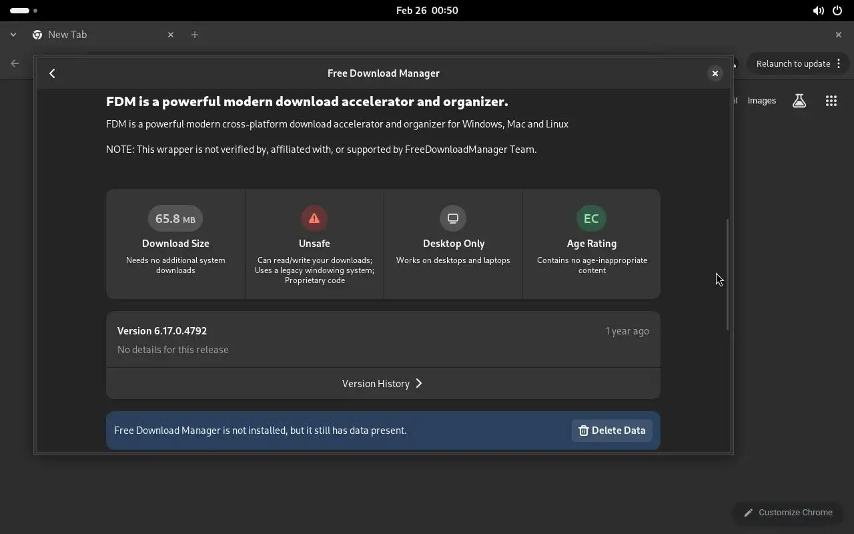Click the Desktop Only monitor icon

453,218
